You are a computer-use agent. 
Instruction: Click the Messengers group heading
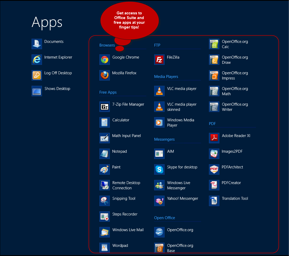click(x=164, y=140)
